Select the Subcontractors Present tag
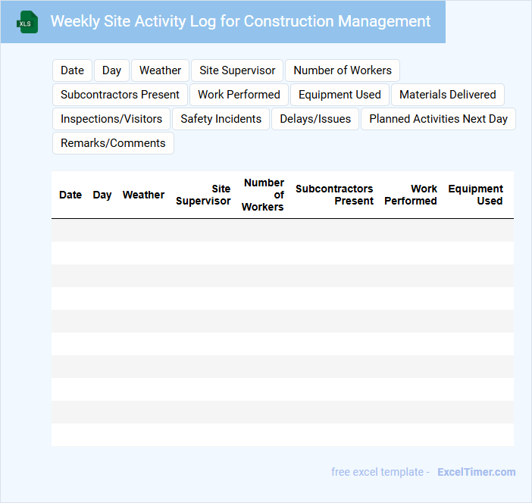 tap(120, 95)
